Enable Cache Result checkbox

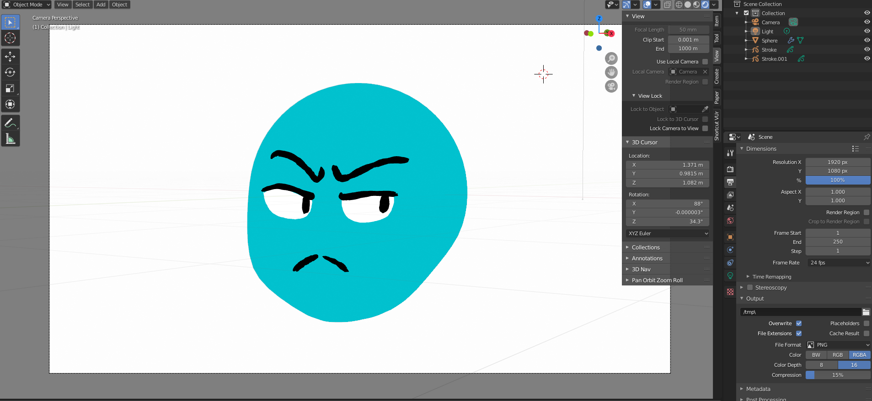tap(867, 333)
